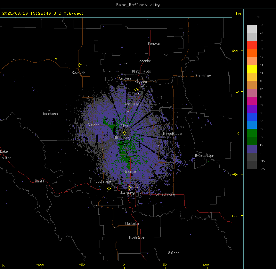Click the Didsbury city label

tap(123, 138)
